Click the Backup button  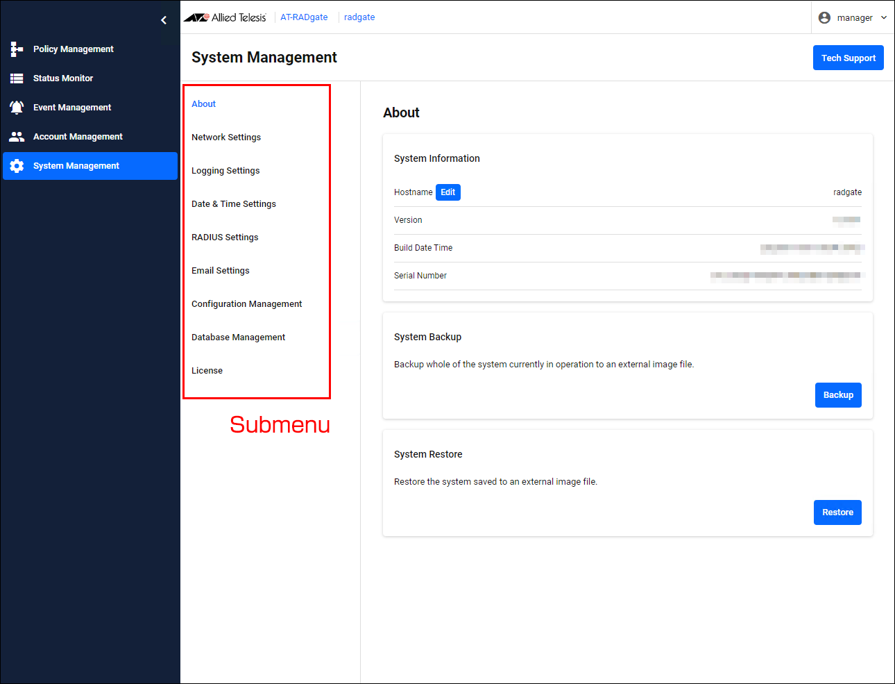(x=838, y=395)
